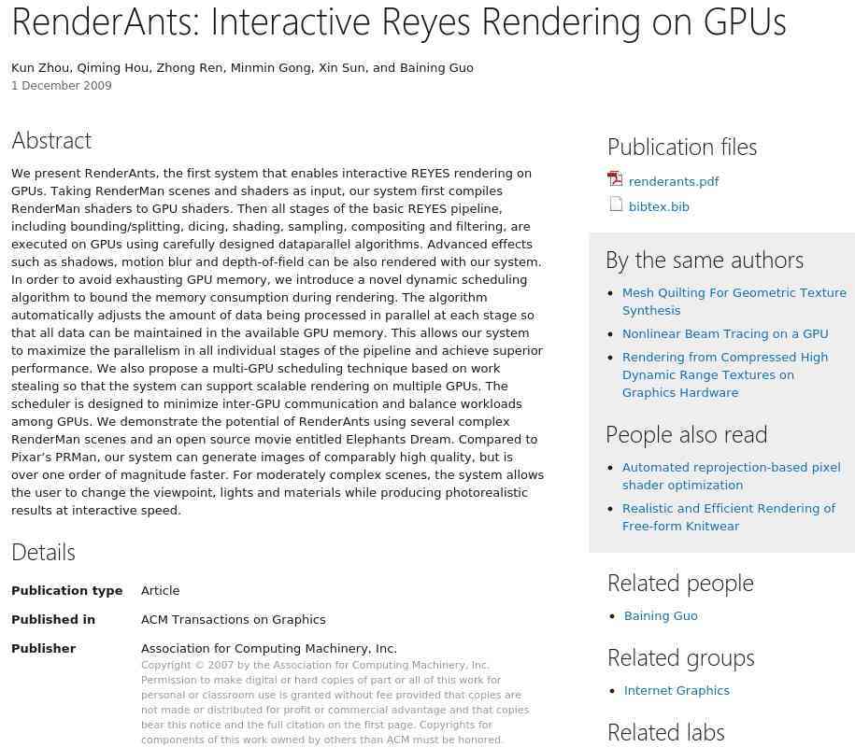
Task: Open the Internet Graphics group link
Action: point(677,691)
